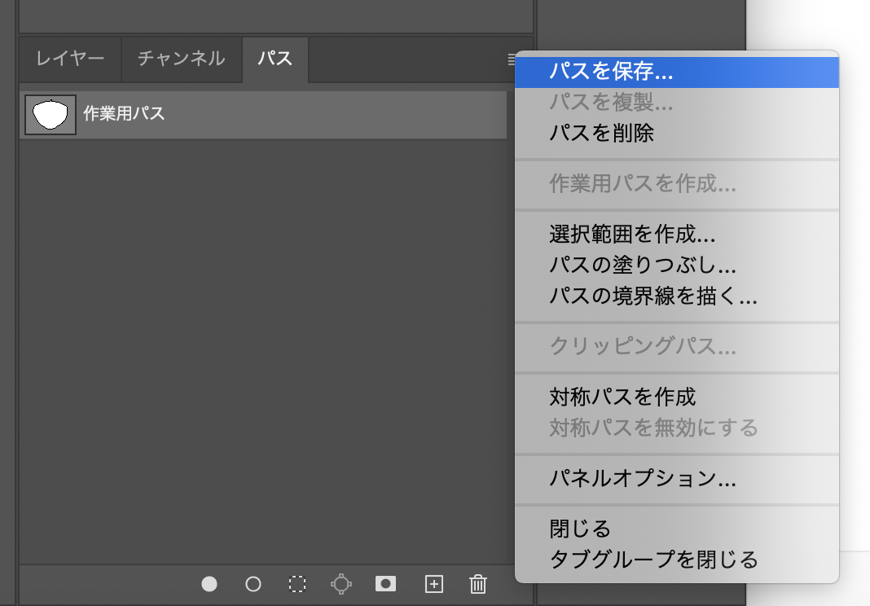
Task: Open the パス tab
Action: (275, 59)
